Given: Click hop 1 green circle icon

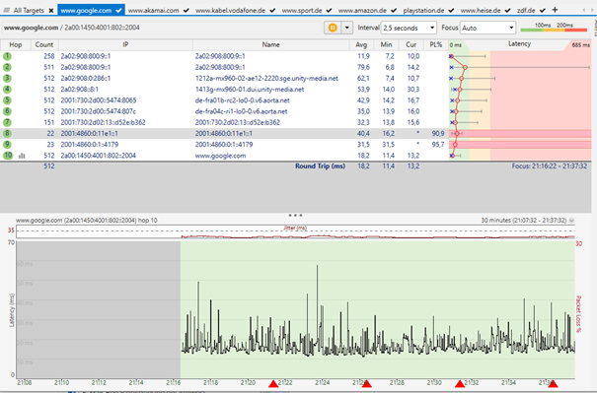Looking at the screenshot, I should [x=7, y=56].
